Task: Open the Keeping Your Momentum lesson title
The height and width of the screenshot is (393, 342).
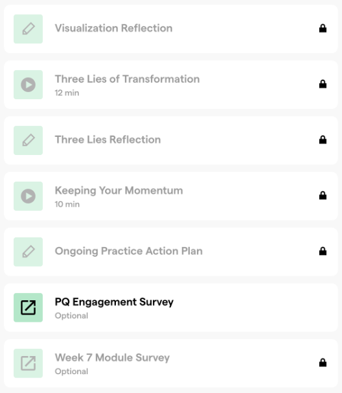Action: tap(119, 191)
